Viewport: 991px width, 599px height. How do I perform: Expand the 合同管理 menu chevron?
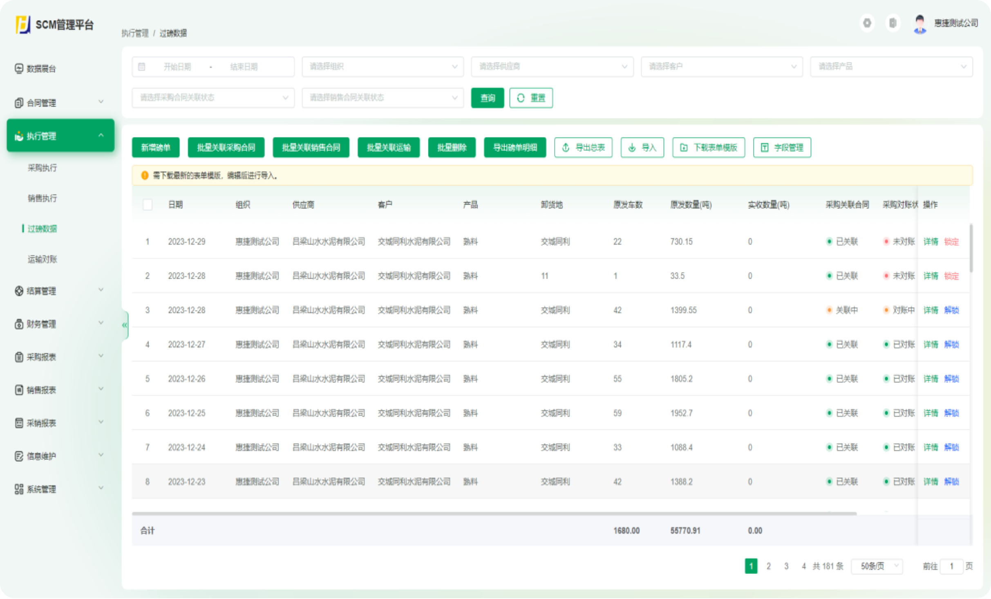(101, 102)
